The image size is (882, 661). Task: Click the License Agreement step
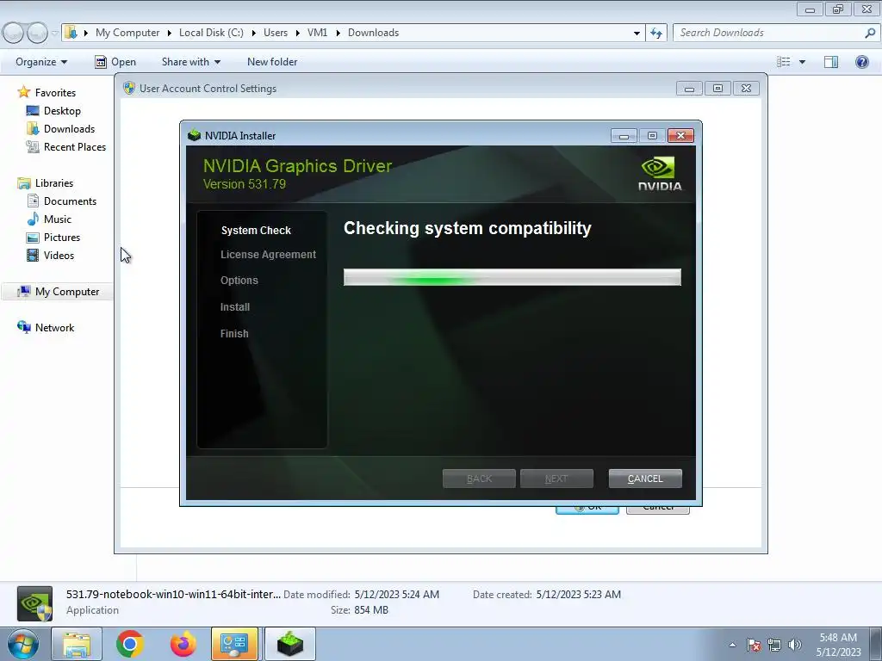[x=268, y=255]
